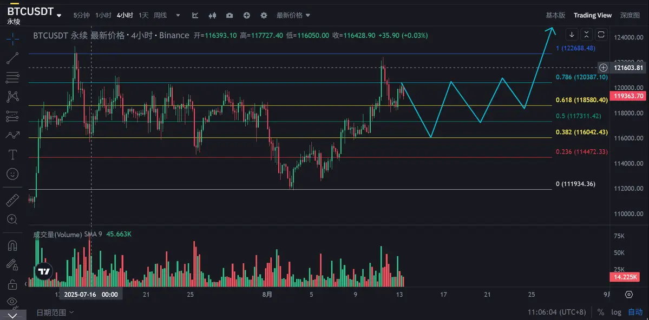Click the collapse arrows button at chart top-right
The width and height of the screenshot is (649, 320).
587,34
